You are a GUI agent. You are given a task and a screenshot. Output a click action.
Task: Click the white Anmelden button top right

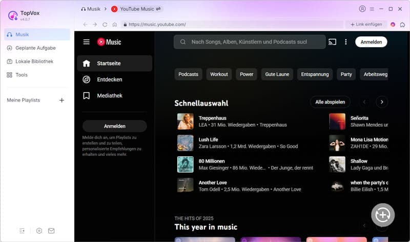pyautogui.click(x=371, y=42)
